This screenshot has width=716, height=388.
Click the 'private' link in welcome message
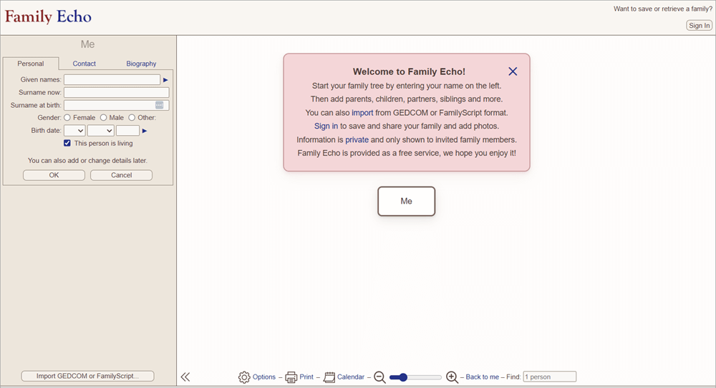click(357, 139)
